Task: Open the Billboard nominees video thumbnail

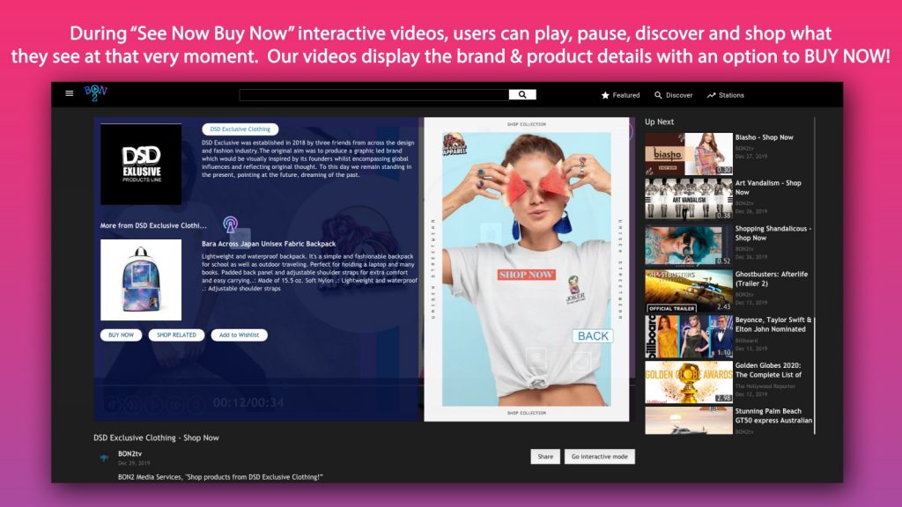Action: (x=689, y=337)
